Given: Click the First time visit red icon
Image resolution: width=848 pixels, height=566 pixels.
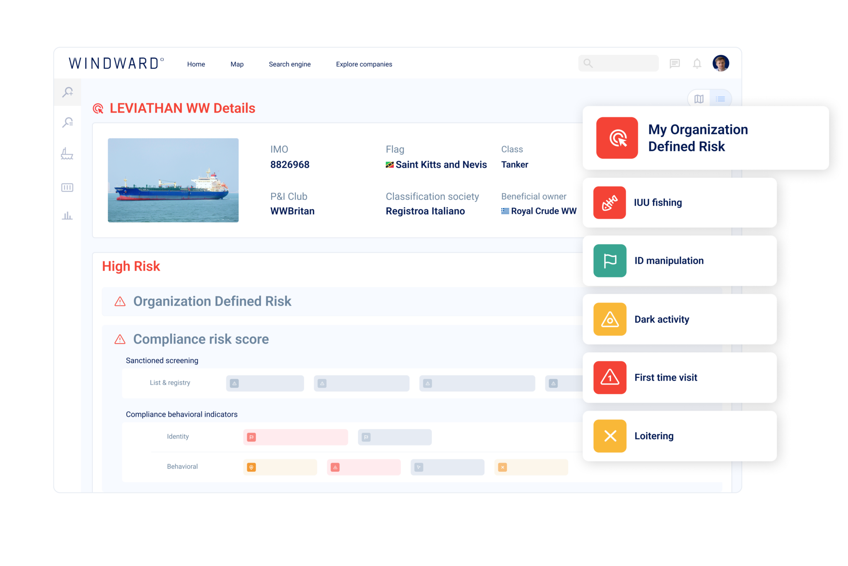Looking at the screenshot, I should point(609,377).
